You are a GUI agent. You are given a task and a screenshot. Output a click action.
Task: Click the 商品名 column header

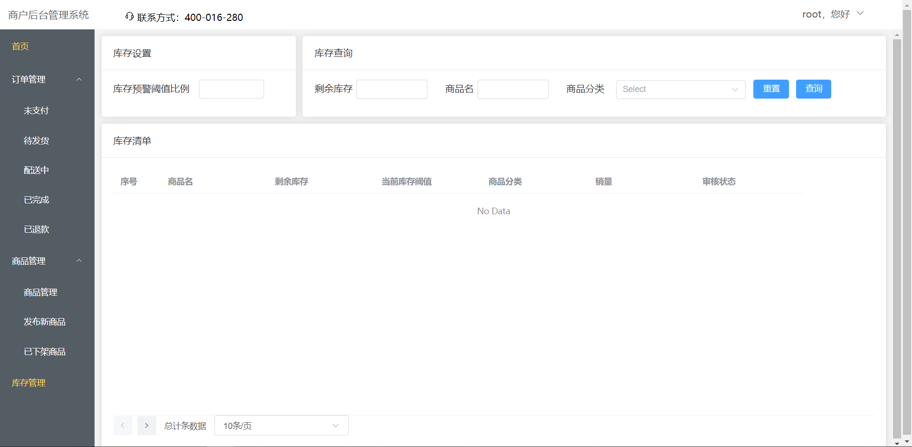180,182
